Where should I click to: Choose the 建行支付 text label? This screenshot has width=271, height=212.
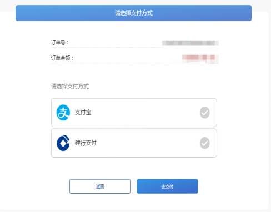click(86, 143)
